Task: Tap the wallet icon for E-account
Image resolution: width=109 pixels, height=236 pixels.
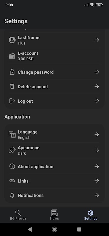Action: coord(12,56)
